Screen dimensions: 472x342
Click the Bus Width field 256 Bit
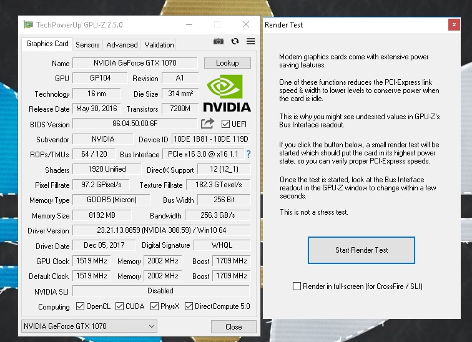point(224,200)
